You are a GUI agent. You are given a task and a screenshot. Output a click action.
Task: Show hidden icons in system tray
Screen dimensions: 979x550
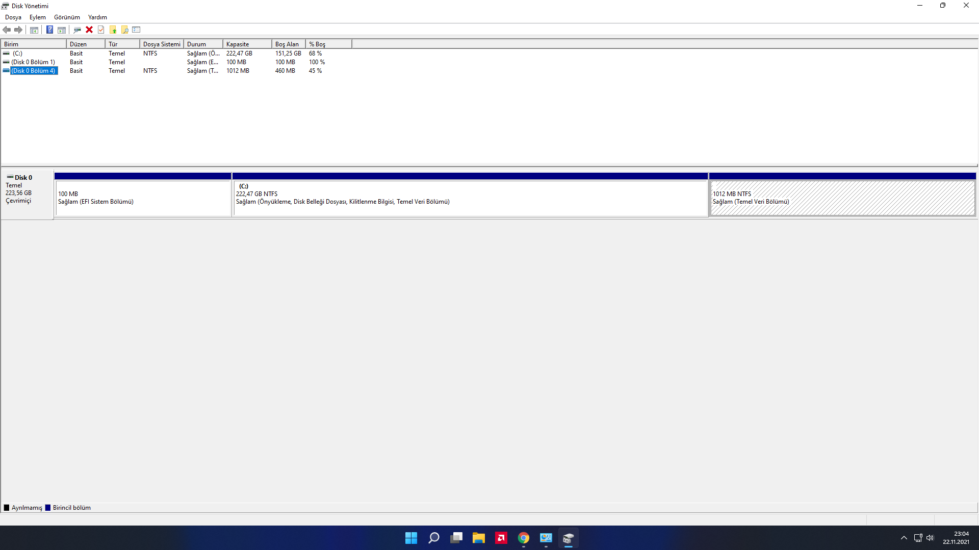904,538
